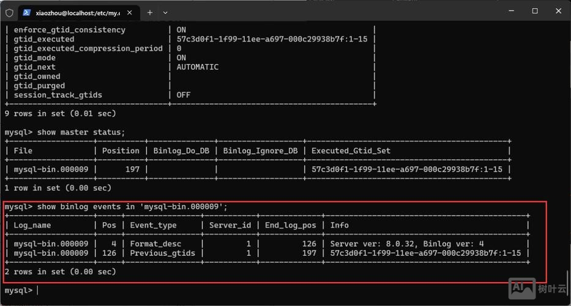Click the gtid_owned variable name
The image size is (571, 306).
point(37,76)
